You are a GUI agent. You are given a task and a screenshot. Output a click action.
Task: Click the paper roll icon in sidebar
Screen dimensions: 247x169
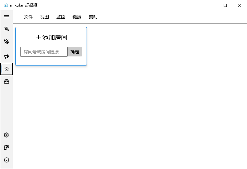pyautogui.click(x=6, y=147)
